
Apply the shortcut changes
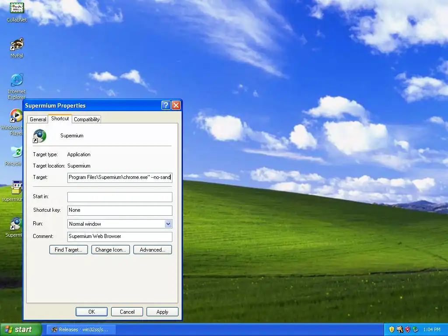[x=162, y=311]
